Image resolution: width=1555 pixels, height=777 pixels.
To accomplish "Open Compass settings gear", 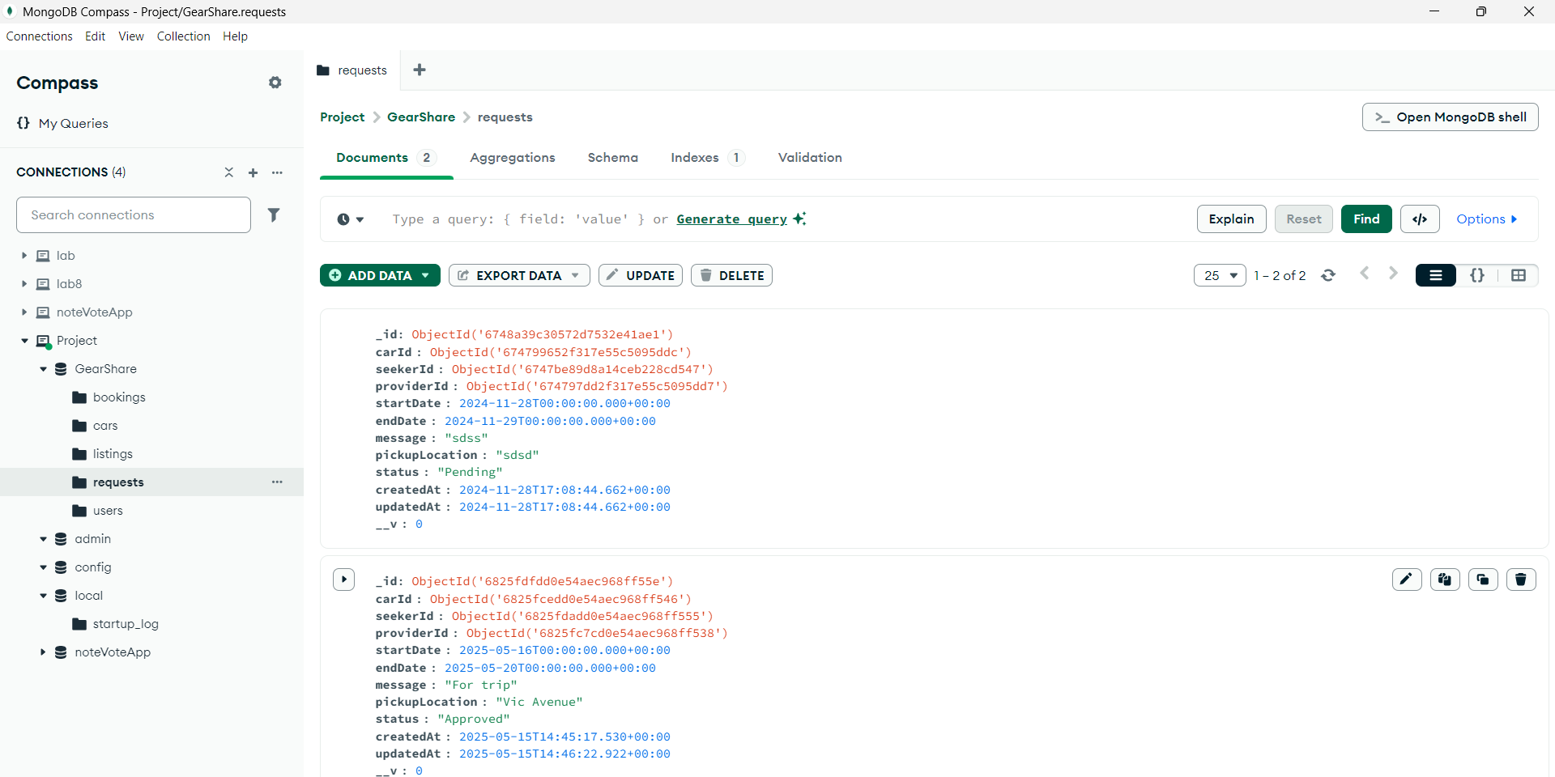I will (x=275, y=83).
